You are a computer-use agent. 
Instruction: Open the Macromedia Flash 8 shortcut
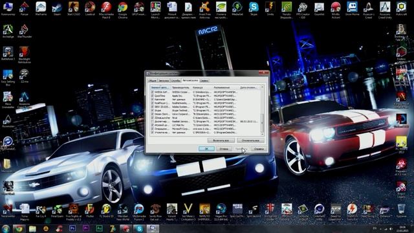106,10
